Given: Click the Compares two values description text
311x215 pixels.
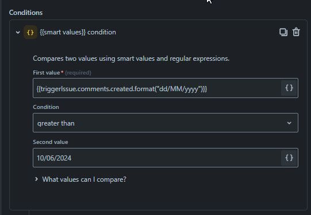Looking at the screenshot, I should (x=131, y=58).
